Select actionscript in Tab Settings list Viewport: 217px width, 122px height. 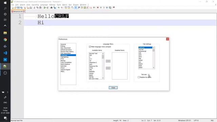pos(145,51)
